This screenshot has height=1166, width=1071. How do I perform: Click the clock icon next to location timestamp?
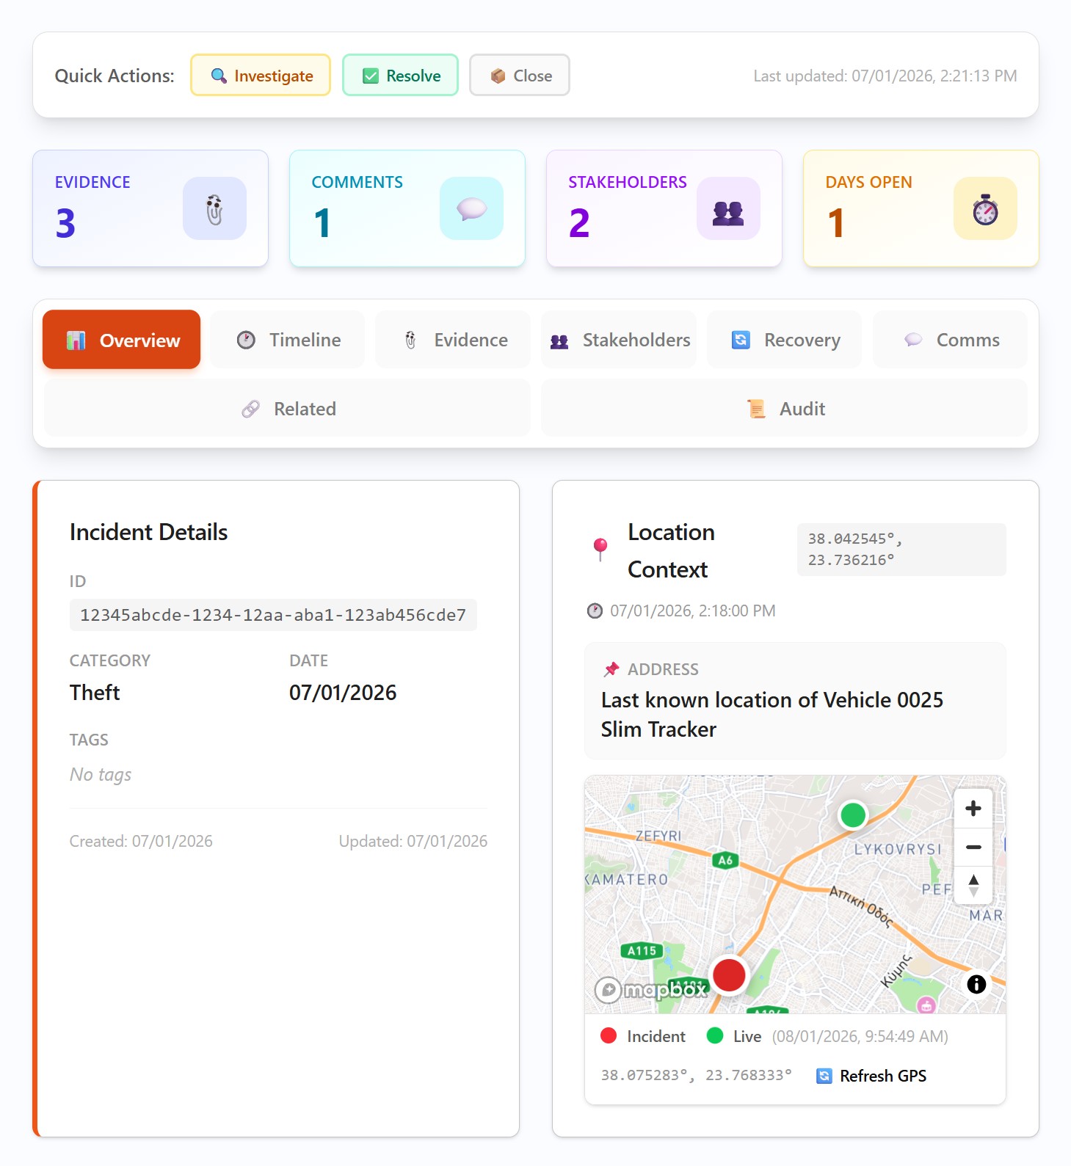pos(595,611)
